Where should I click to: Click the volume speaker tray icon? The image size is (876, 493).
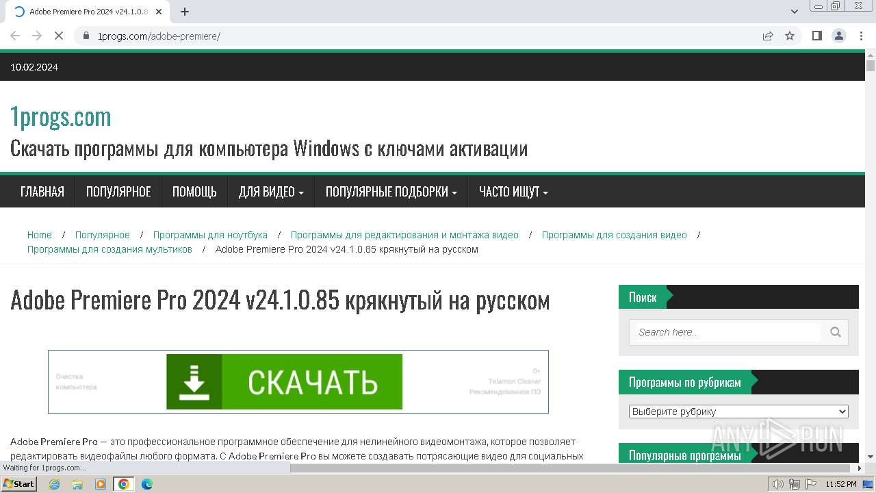[777, 484]
